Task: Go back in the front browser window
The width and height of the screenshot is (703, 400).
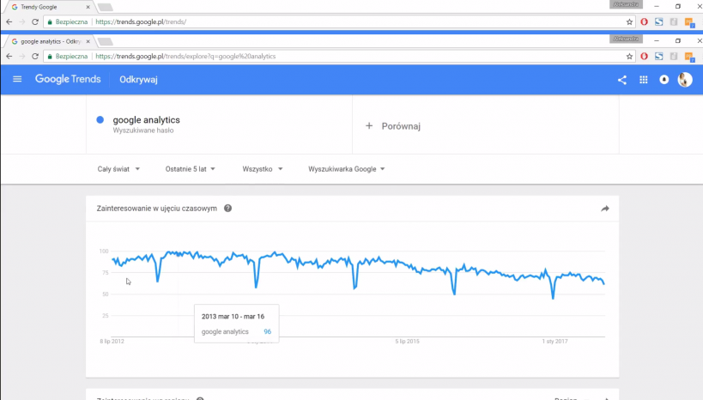Action: (9, 56)
